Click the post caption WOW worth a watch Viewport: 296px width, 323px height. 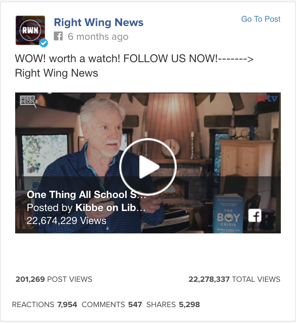click(134, 66)
